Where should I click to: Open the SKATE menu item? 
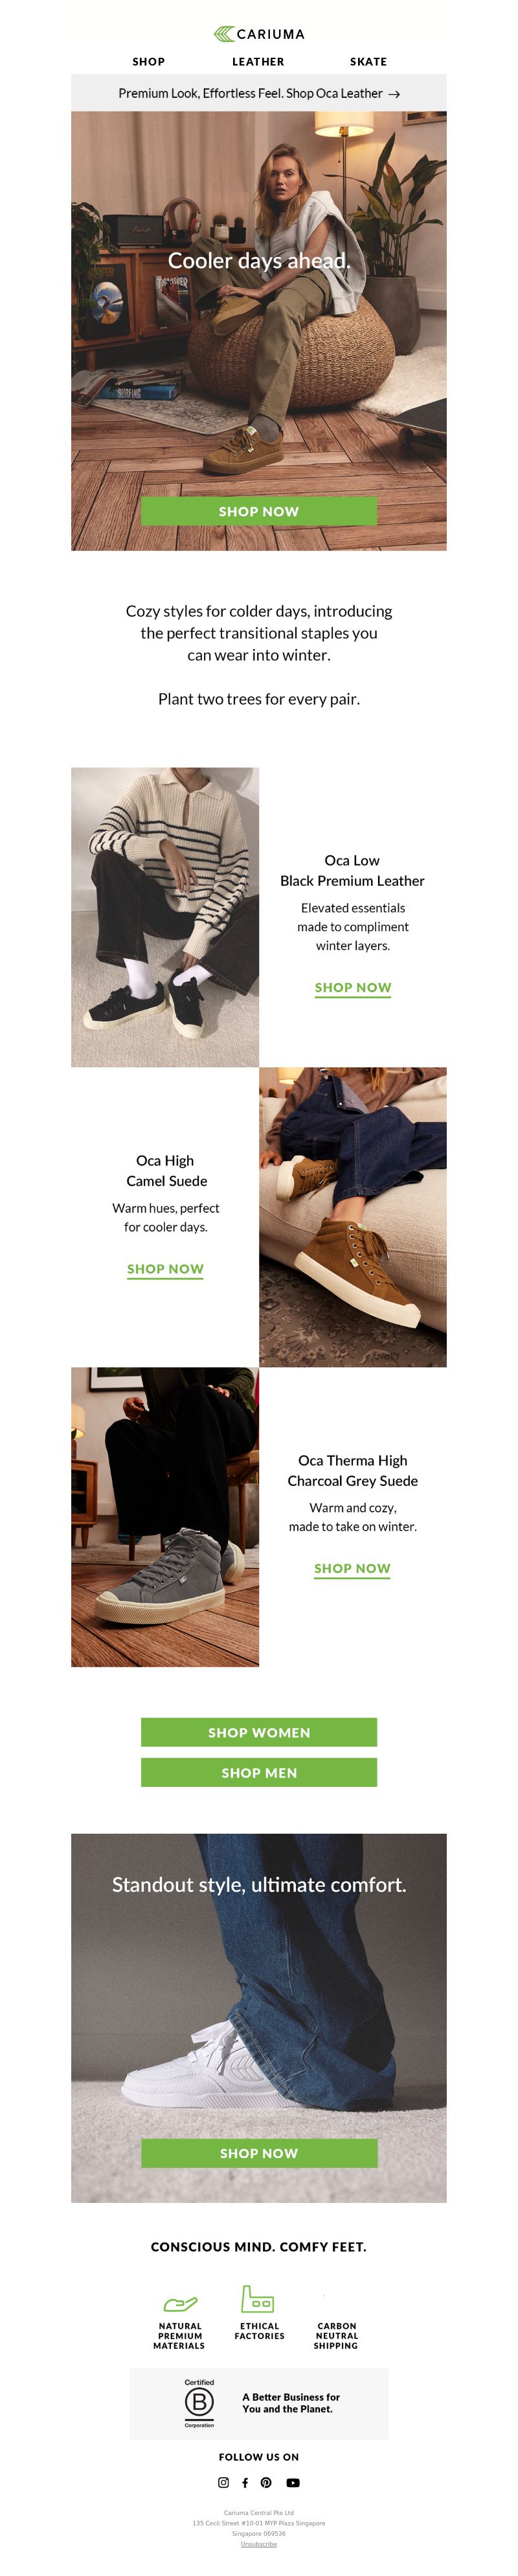click(368, 62)
